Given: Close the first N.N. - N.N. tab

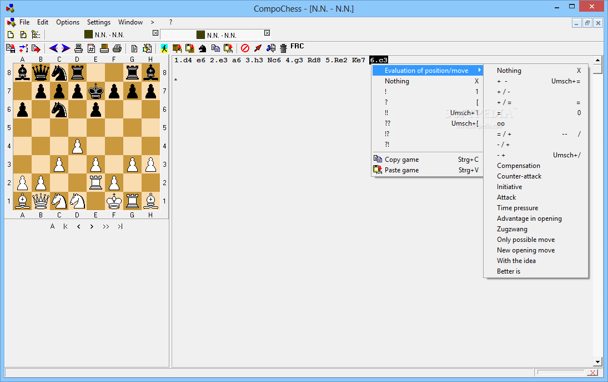Looking at the screenshot, I should (155, 33).
